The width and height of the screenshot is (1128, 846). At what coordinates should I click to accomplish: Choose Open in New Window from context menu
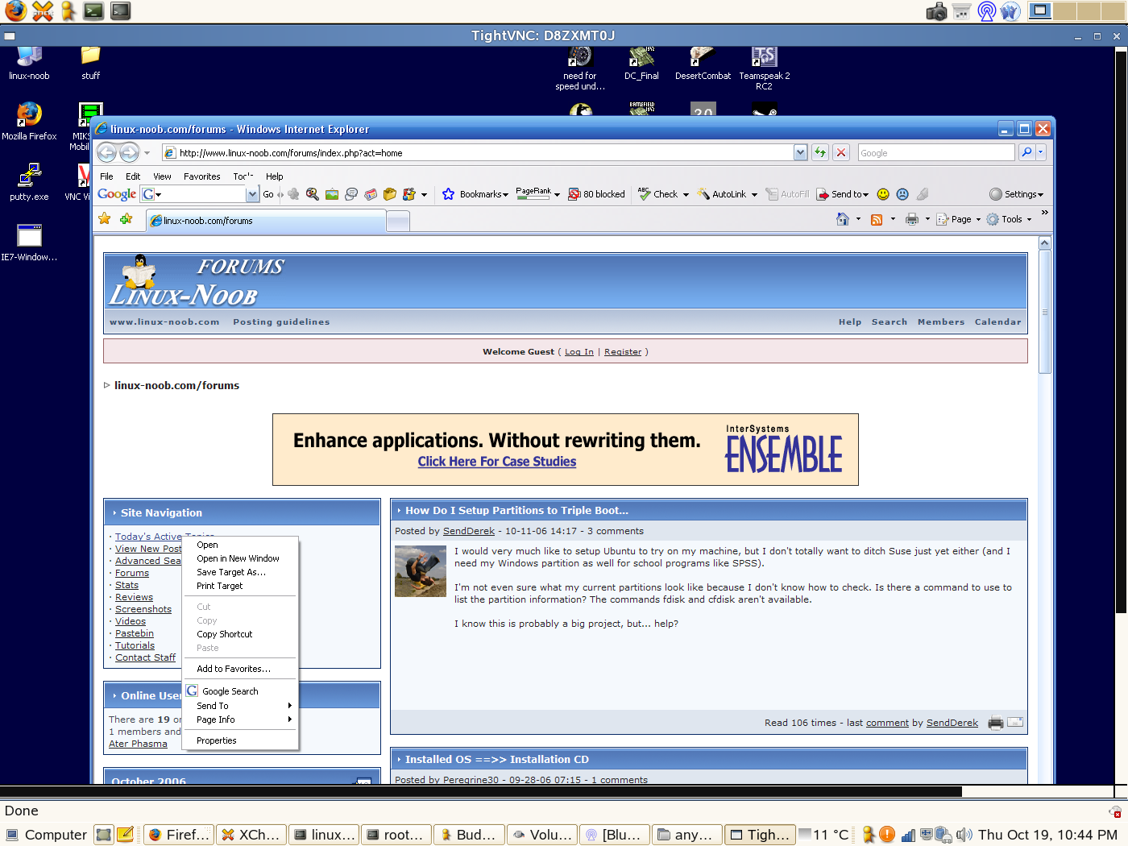click(x=238, y=558)
